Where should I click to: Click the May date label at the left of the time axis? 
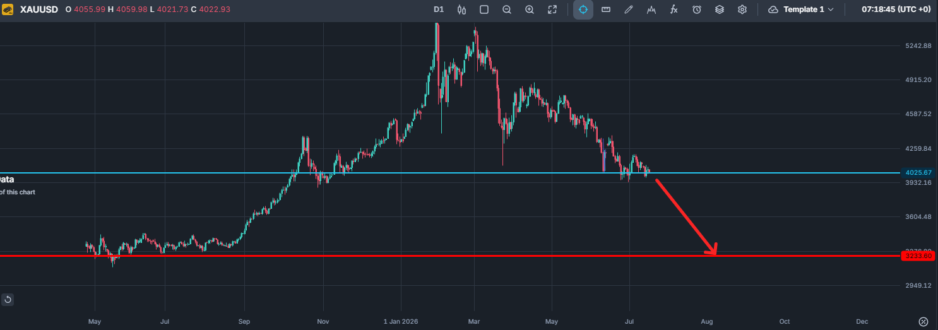(95, 321)
